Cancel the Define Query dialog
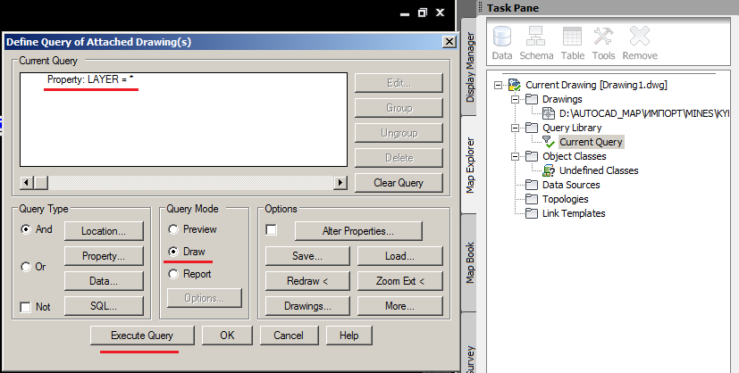The width and height of the screenshot is (739, 373). pyautogui.click(x=289, y=336)
